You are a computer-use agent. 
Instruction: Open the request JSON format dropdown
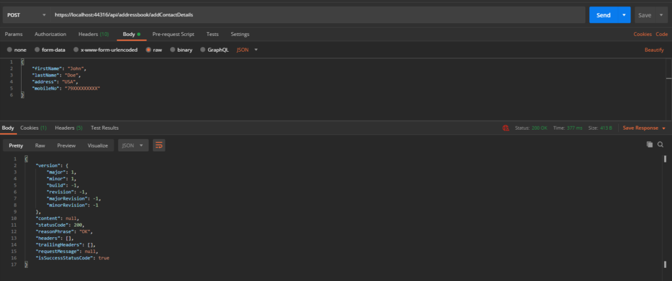click(247, 50)
